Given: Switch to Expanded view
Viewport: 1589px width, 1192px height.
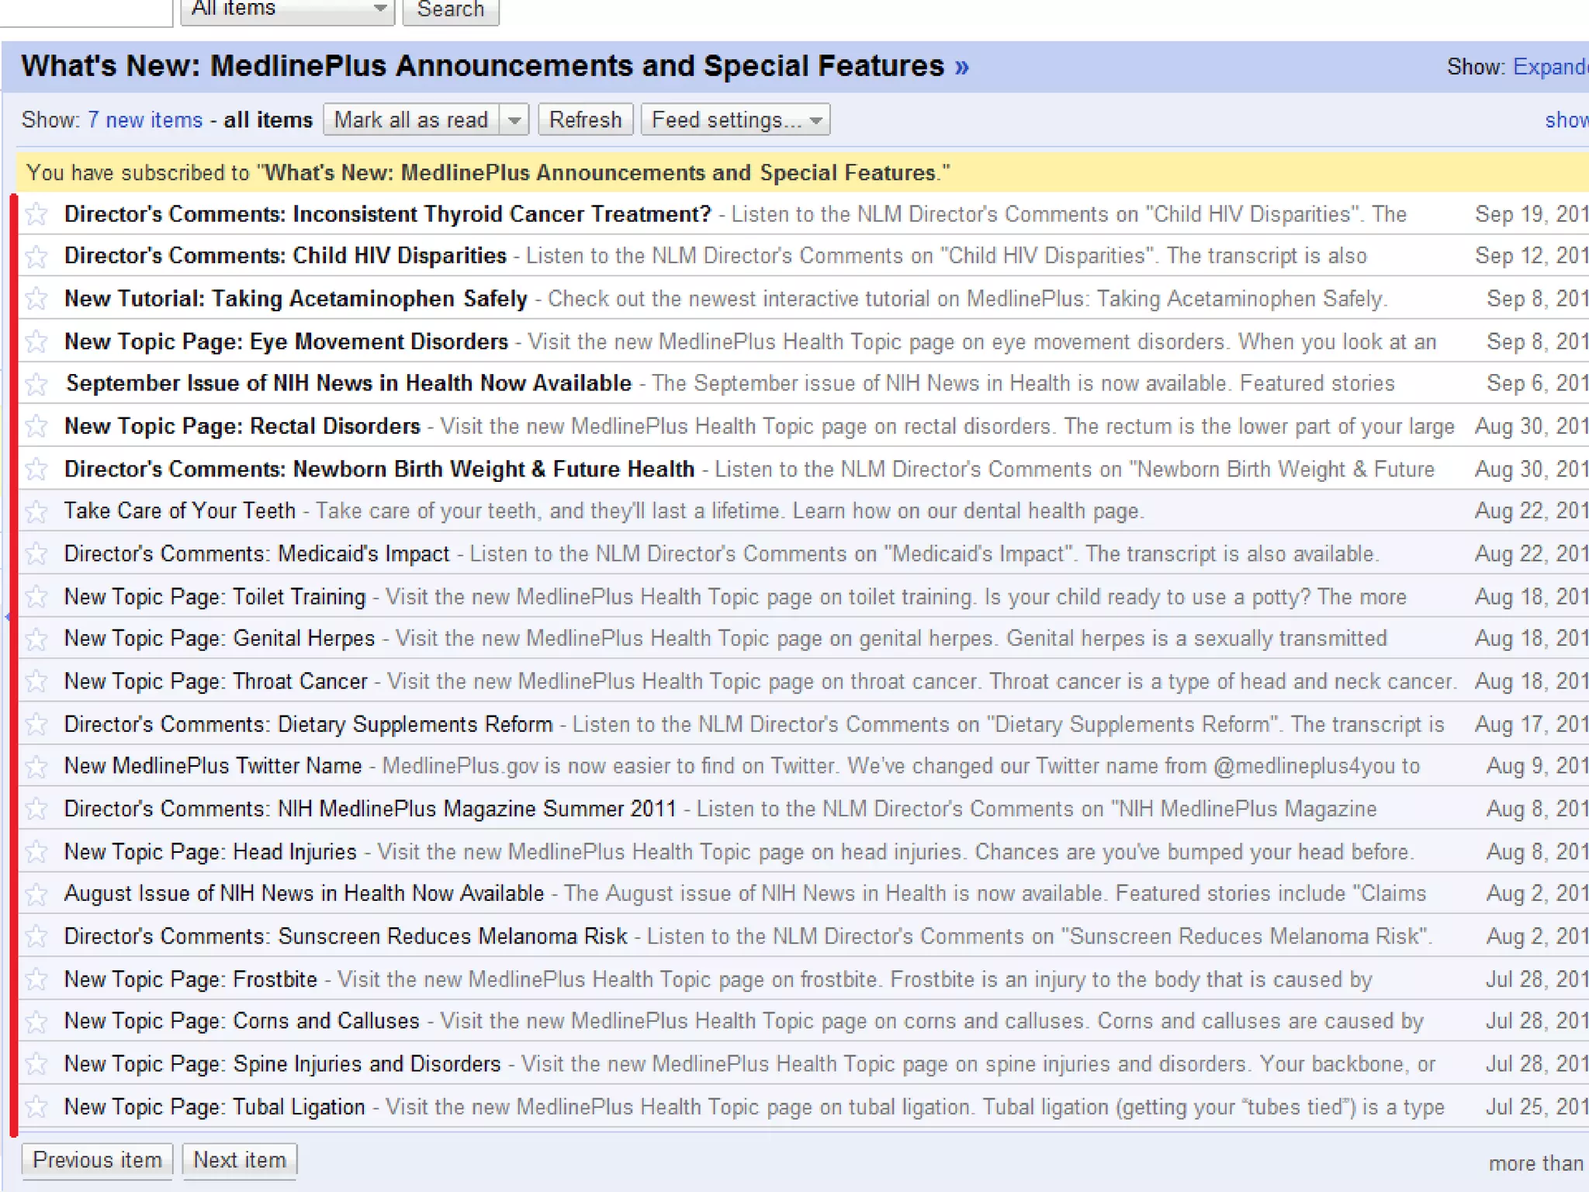Looking at the screenshot, I should [x=1550, y=67].
